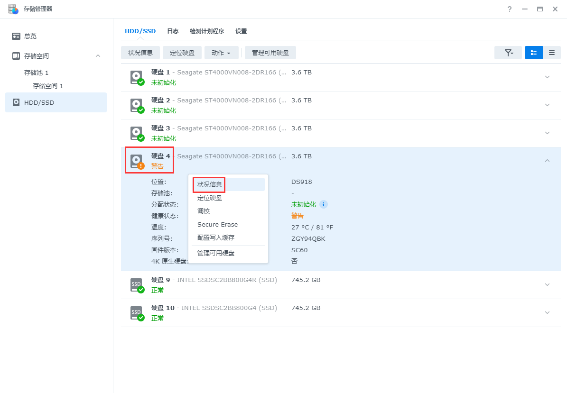Open the 检测计划程序 tab

pyautogui.click(x=207, y=31)
